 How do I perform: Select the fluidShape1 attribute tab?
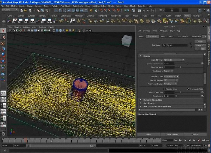[x=153, y=36]
